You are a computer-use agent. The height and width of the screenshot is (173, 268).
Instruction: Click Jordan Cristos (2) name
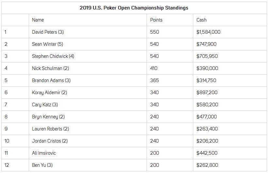pos(50,141)
